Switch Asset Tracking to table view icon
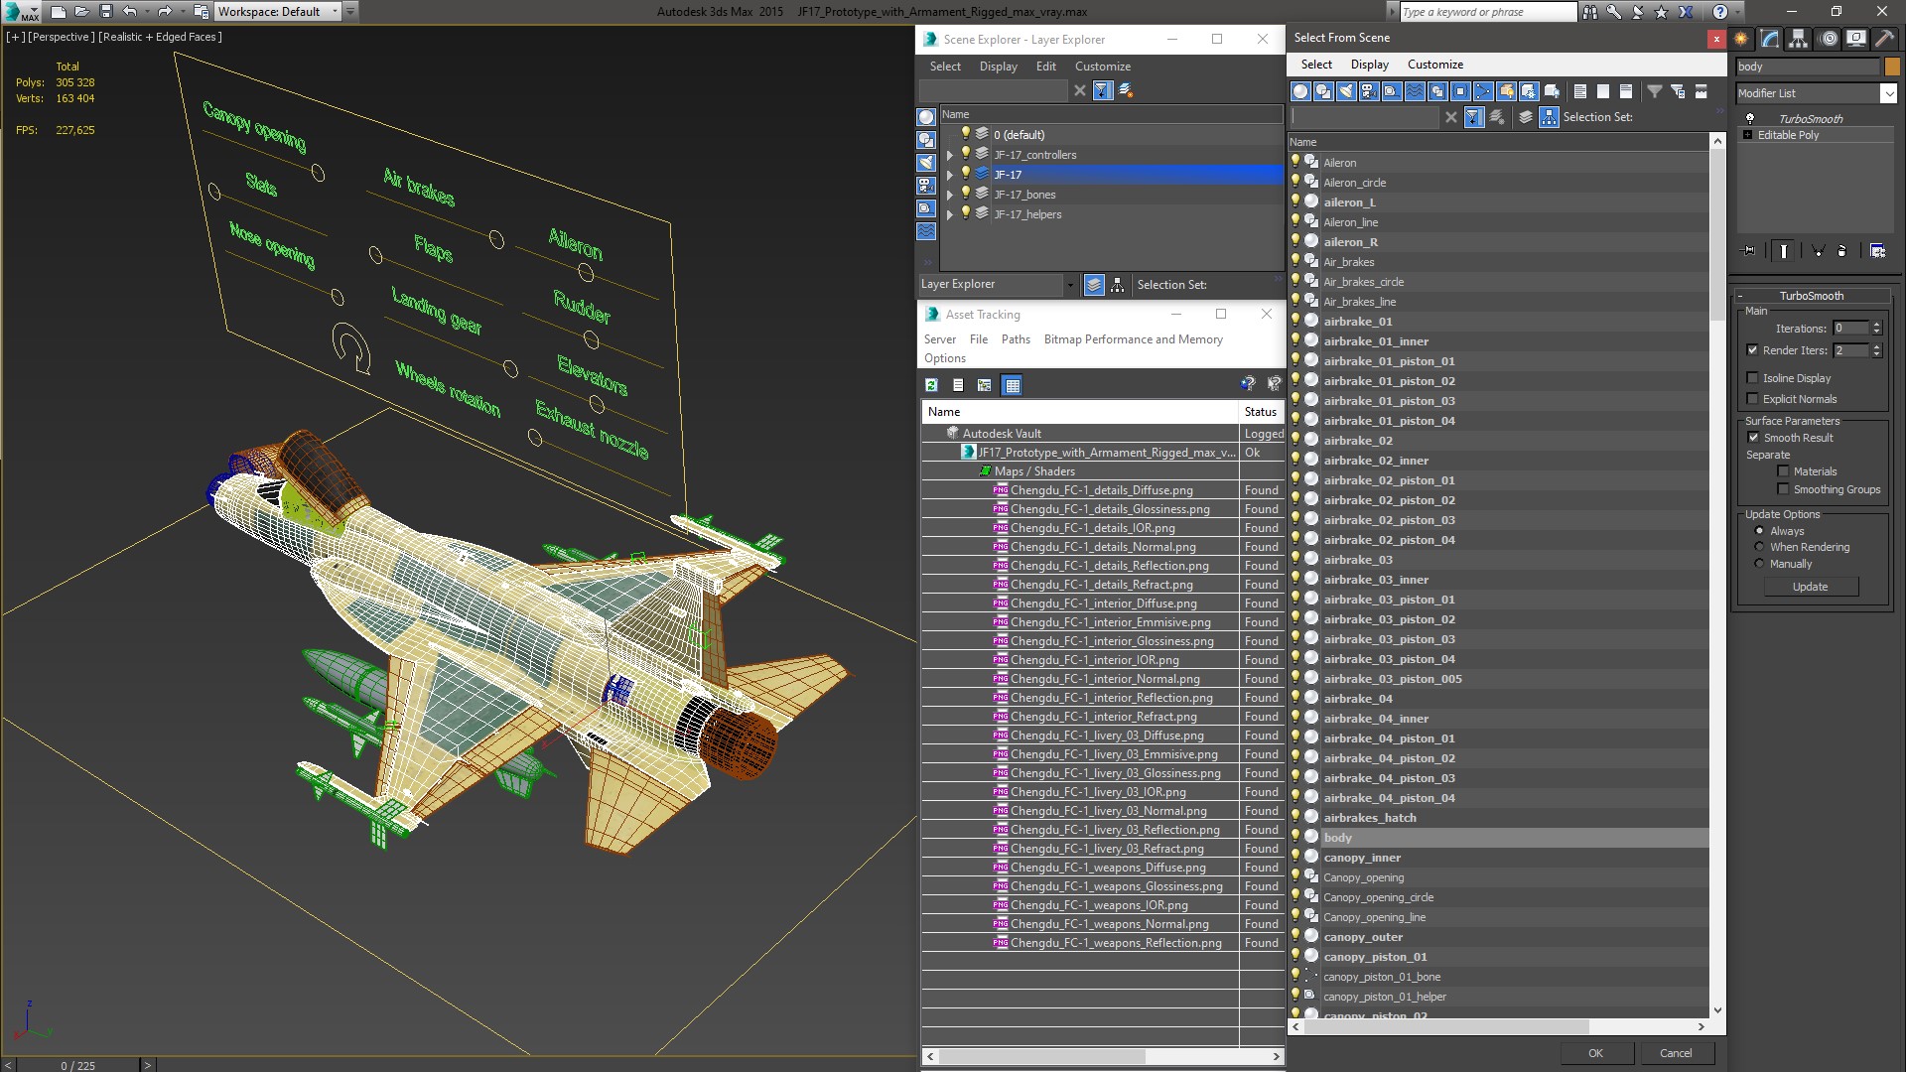Screen dimensions: 1906x1072 1012,385
